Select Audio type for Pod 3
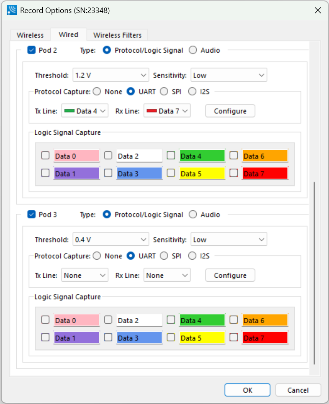 click(193, 215)
